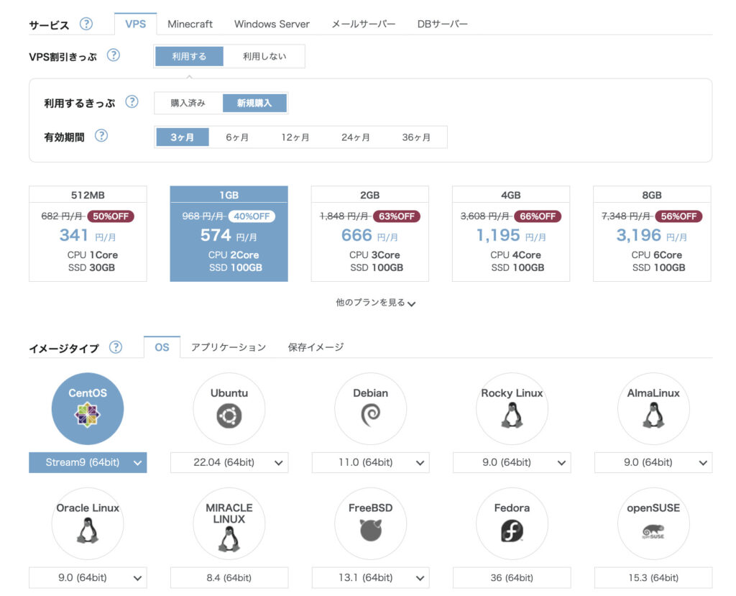Switch to the DBサーバー tab
The image size is (736, 596).
[443, 24]
